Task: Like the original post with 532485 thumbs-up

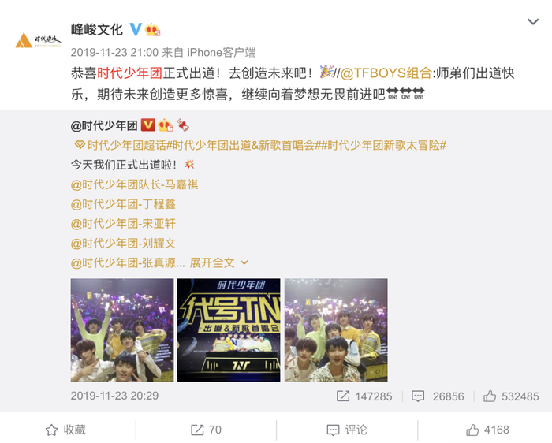Action: [x=490, y=396]
